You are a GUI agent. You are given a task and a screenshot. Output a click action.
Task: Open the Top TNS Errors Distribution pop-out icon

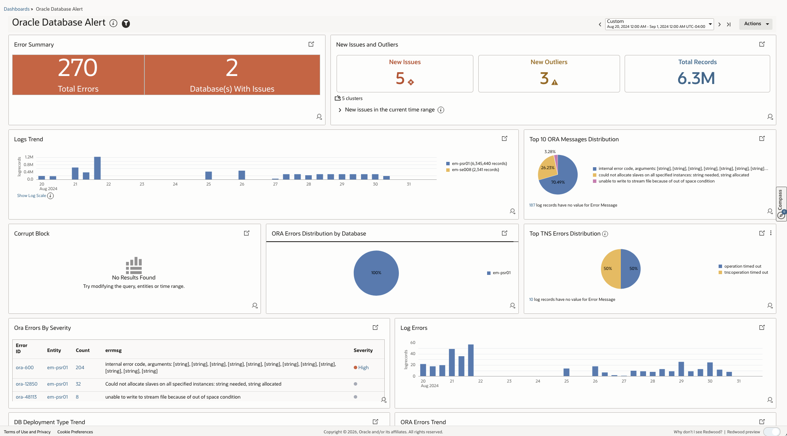[x=762, y=233]
